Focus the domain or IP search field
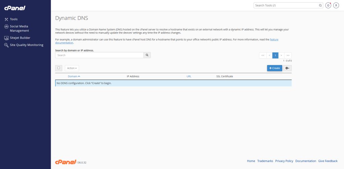 (99, 55)
